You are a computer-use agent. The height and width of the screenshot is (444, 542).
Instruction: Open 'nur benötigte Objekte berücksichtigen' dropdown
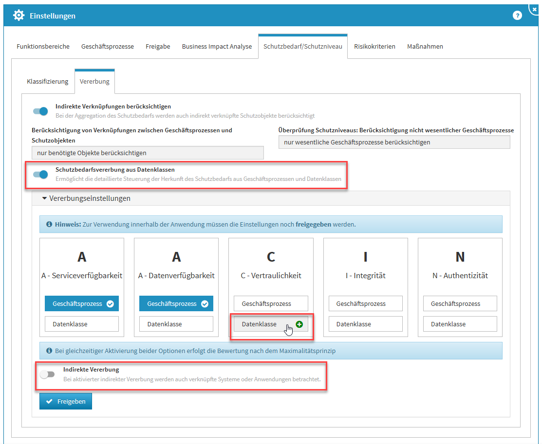tap(148, 153)
